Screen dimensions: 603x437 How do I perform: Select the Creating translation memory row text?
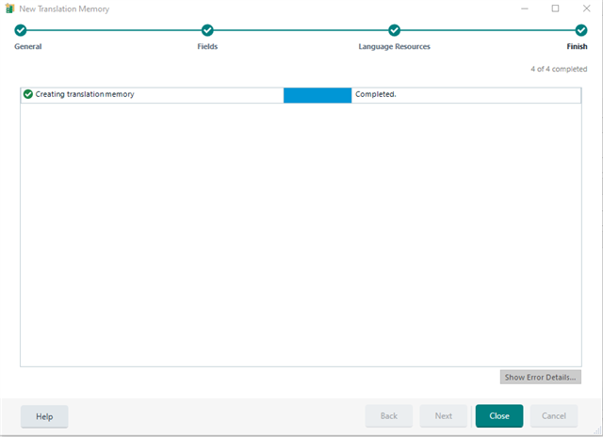(x=85, y=95)
